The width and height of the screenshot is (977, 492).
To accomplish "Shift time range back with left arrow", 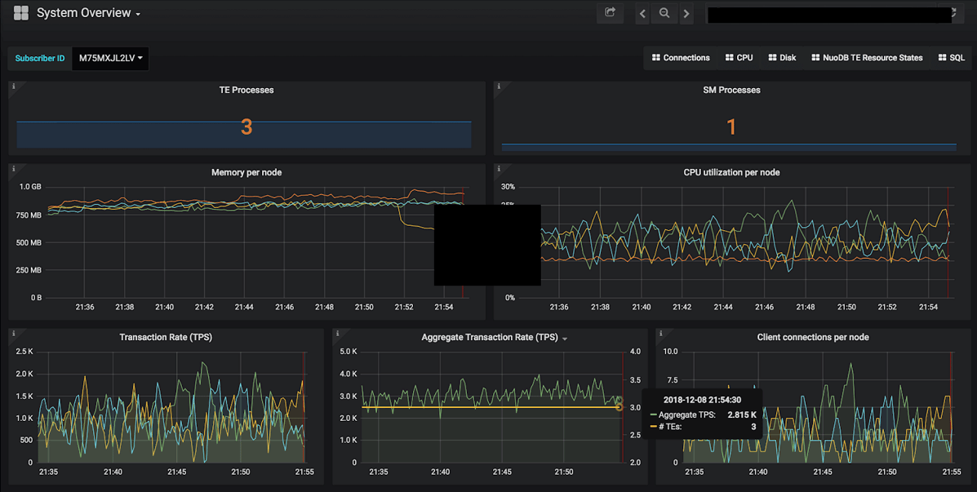I will tap(643, 14).
